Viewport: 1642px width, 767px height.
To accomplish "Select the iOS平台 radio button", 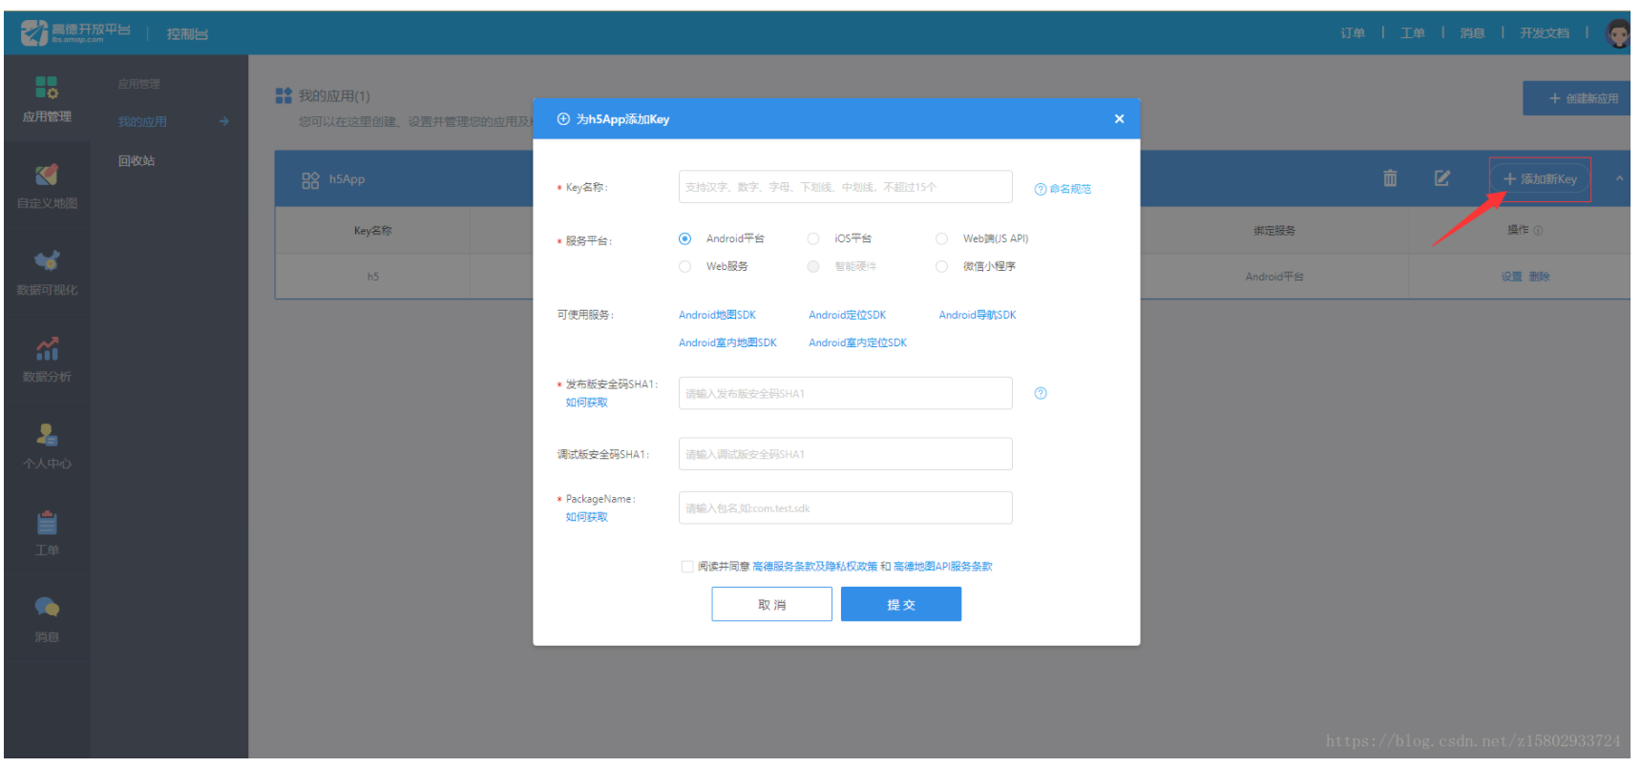I will click(813, 238).
